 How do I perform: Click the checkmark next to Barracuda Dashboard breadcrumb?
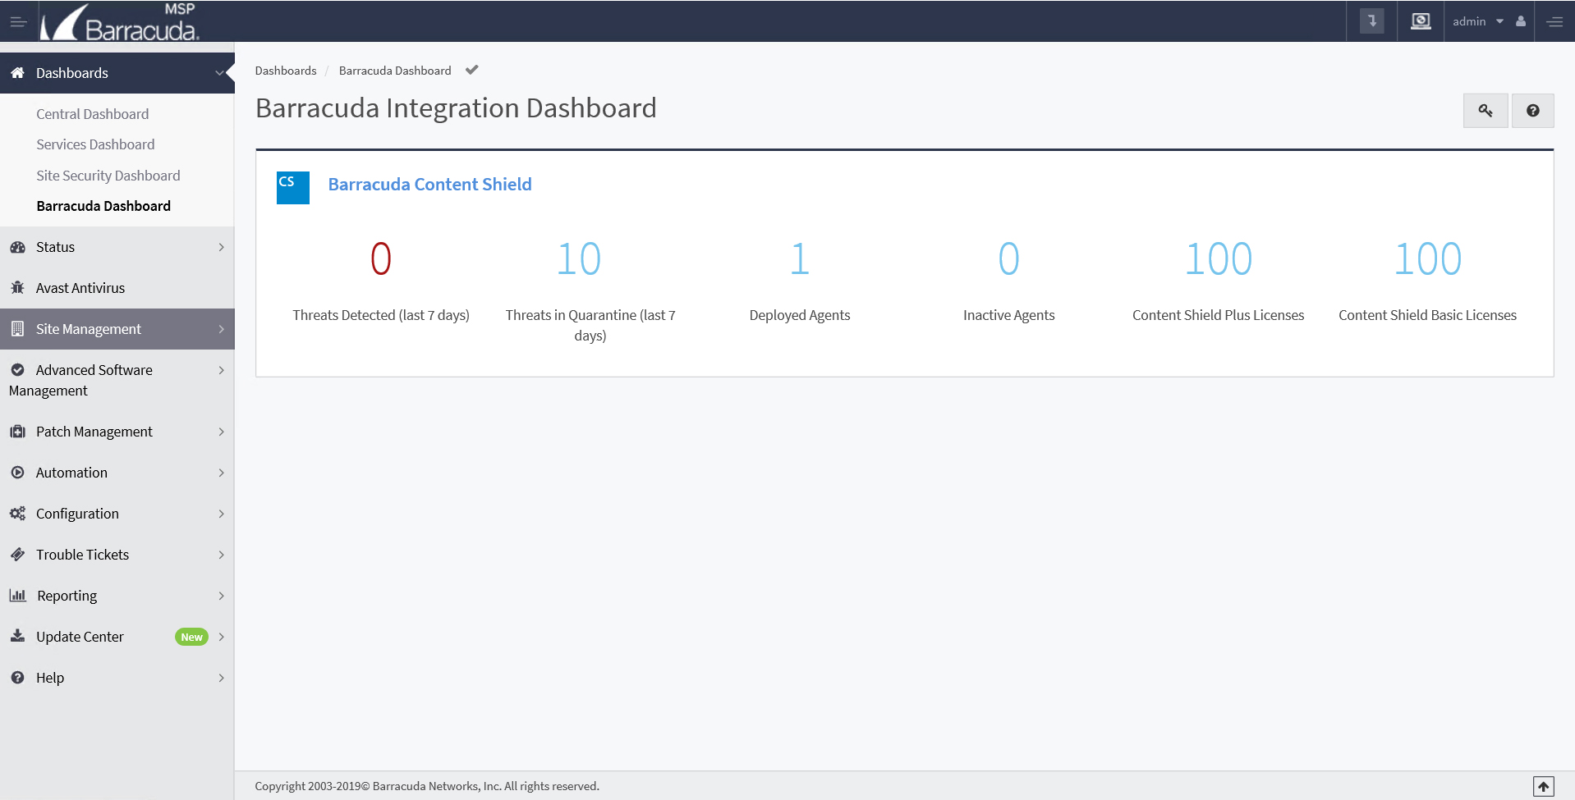(x=472, y=70)
